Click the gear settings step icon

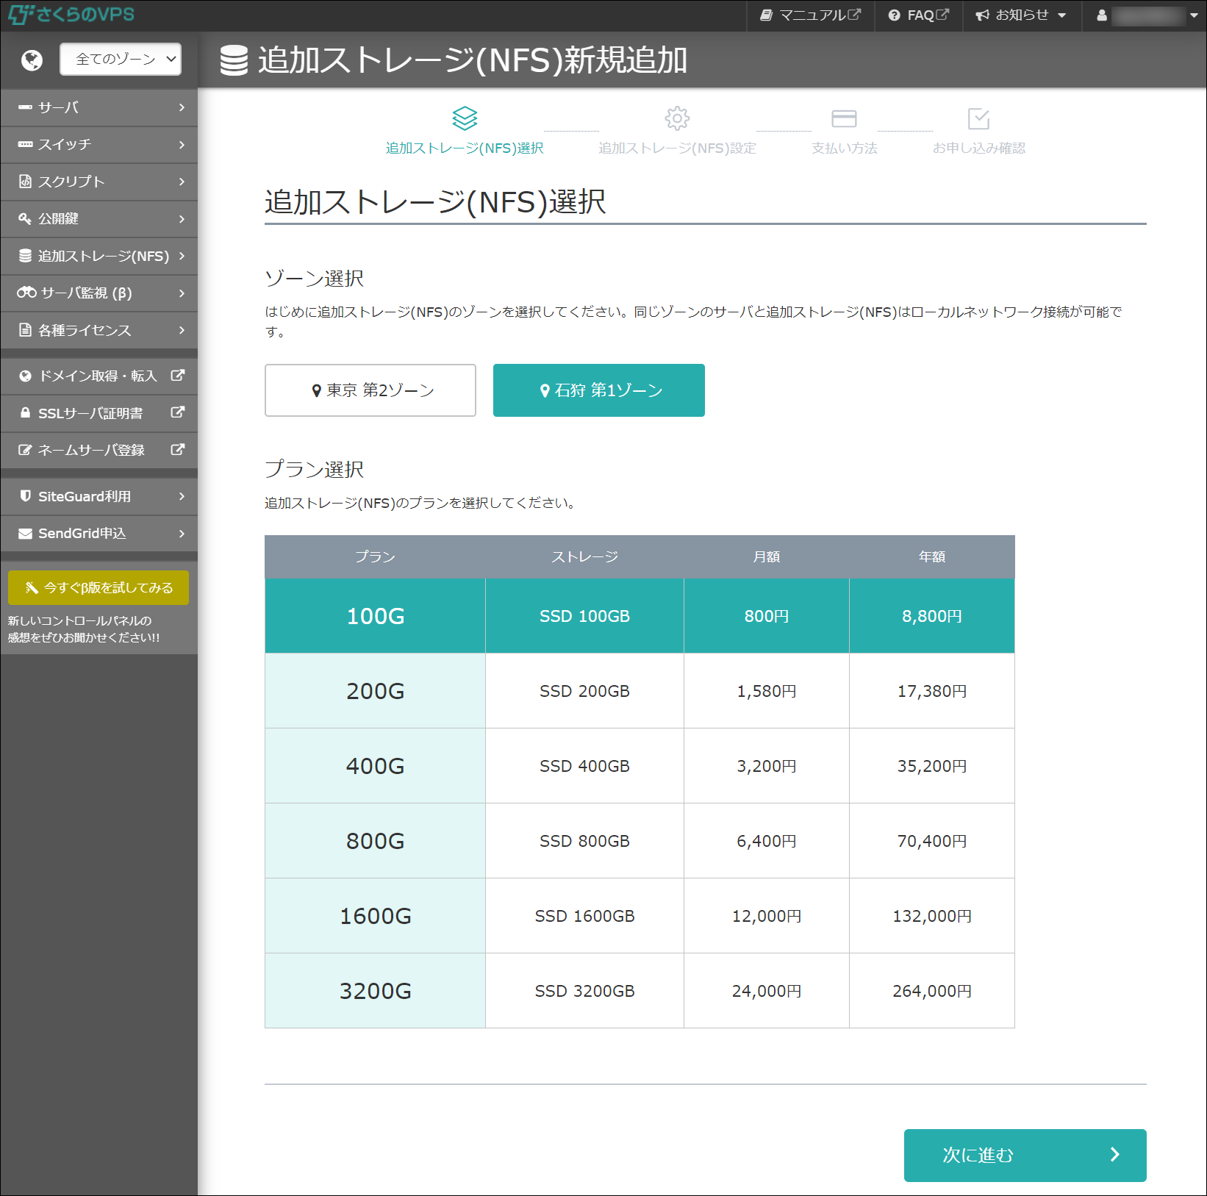[677, 118]
